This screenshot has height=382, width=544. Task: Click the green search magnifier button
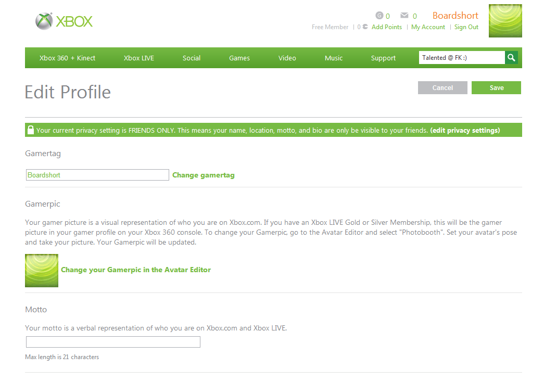coord(511,58)
